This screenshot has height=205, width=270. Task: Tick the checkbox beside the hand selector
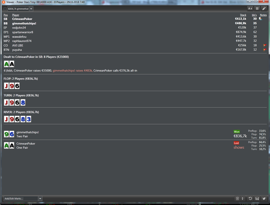[5, 9]
